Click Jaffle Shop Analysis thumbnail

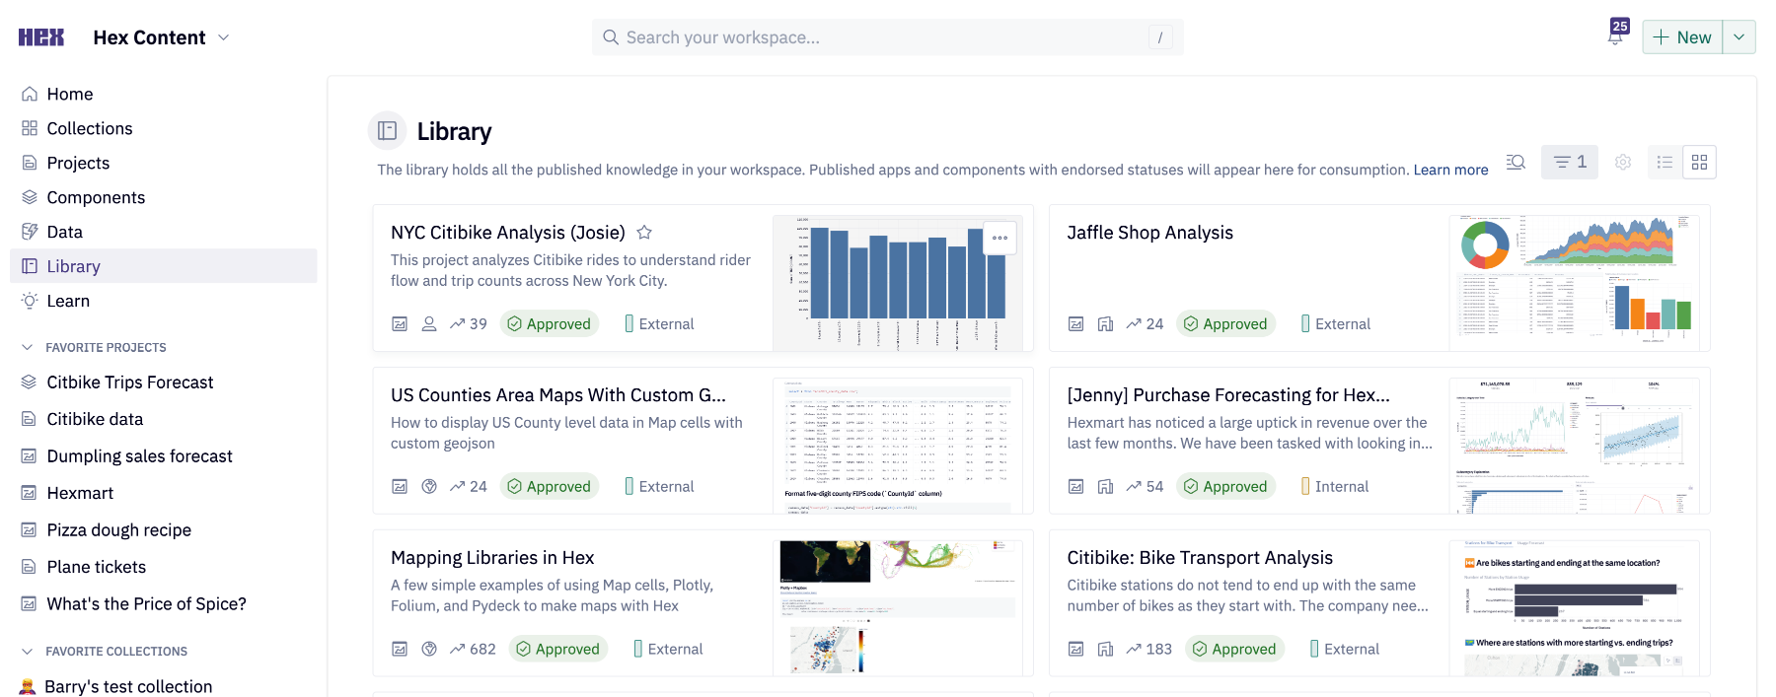click(x=1575, y=282)
